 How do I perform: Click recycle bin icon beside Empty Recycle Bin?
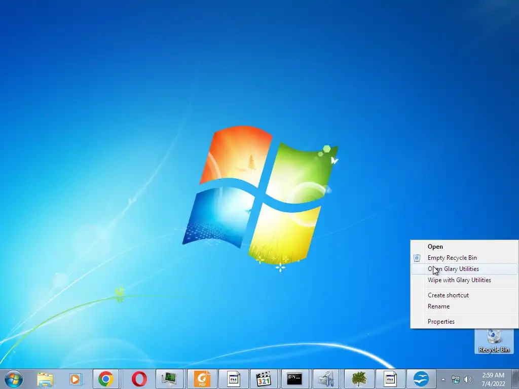(417, 258)
